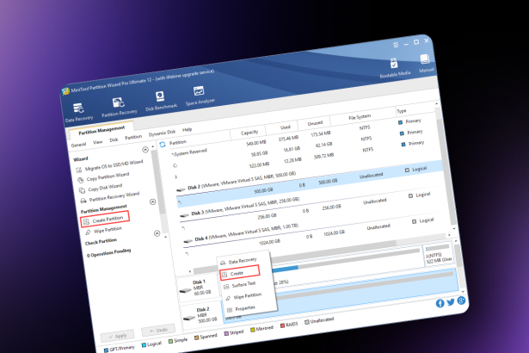Share via the Twitter icon
This screenshot has width=529, height=353.
pos(451,302)
